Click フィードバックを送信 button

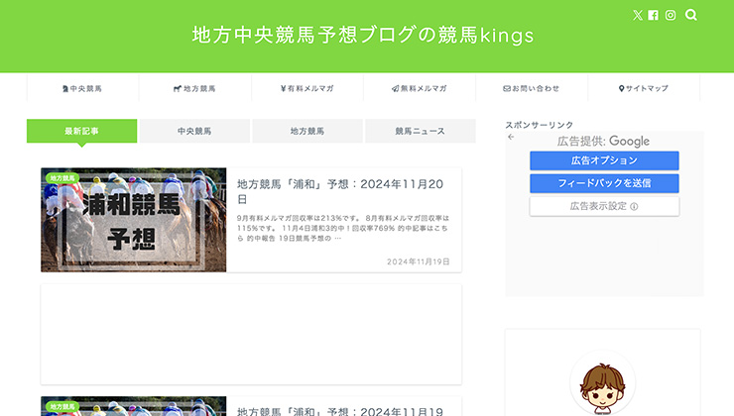click(x=604, y=183)
